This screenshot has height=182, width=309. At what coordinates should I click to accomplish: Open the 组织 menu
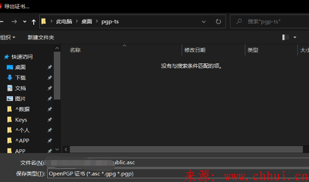[7, 37]
